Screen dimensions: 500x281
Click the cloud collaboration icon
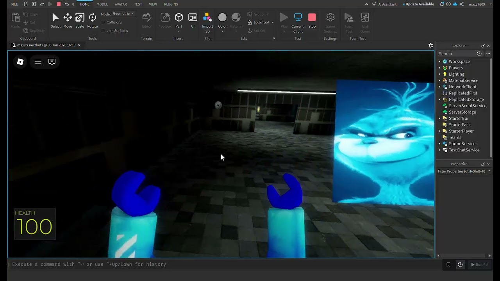[455, 4]
